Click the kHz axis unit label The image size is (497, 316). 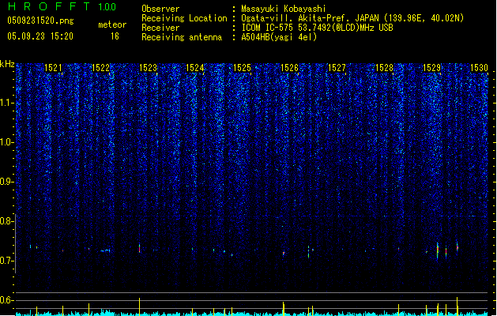[x=7, y=64]
